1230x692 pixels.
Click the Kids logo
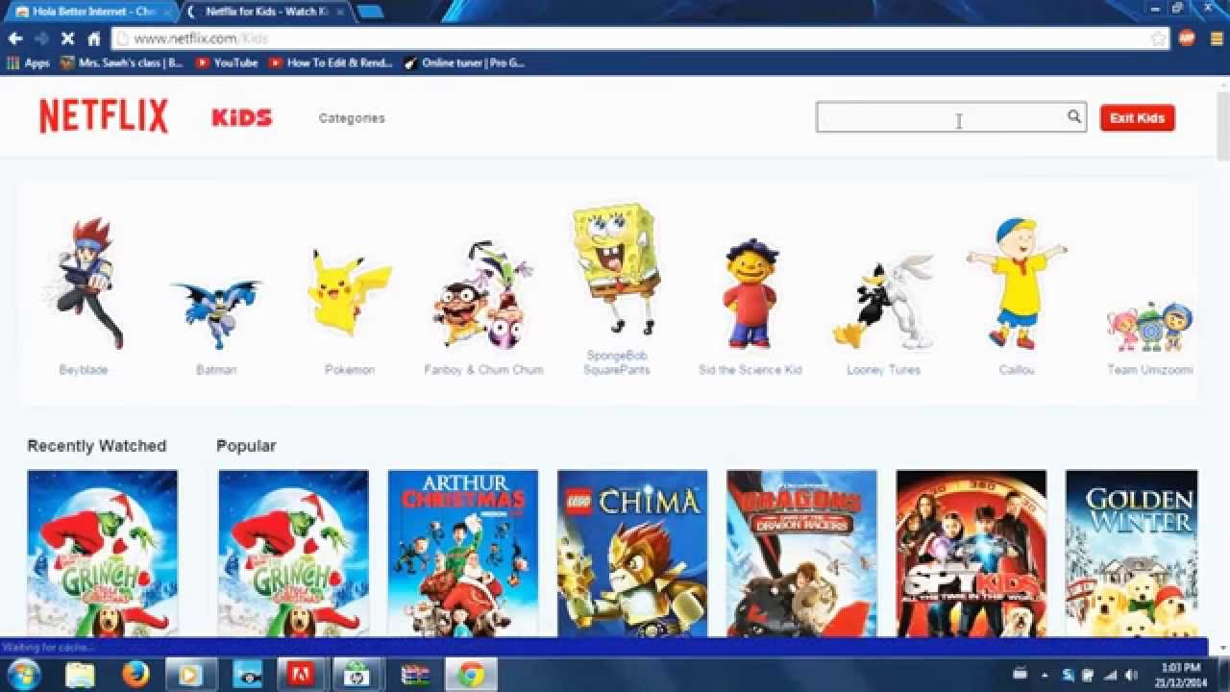242,117
